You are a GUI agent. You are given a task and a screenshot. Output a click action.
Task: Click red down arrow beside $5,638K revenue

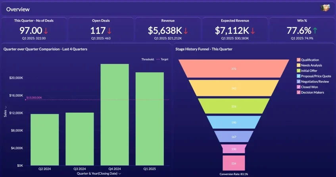pyautogui.click(x=186, y=31)
